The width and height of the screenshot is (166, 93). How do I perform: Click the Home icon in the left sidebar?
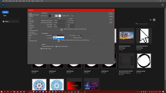(x=4, y=21)
